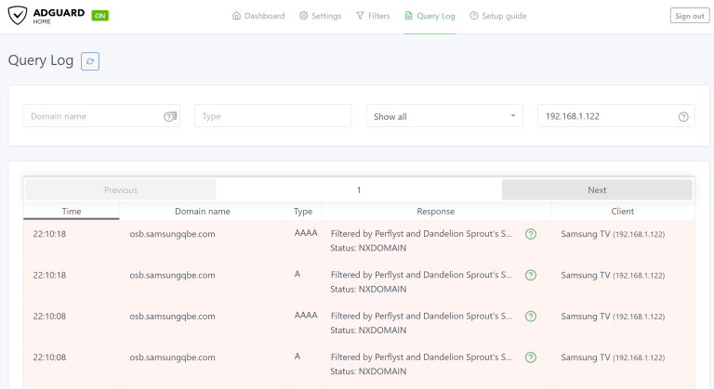Viewport: 714px width, 389px height.
Task: Expand the Show all response status dropdown
Action: pos(444,116)
